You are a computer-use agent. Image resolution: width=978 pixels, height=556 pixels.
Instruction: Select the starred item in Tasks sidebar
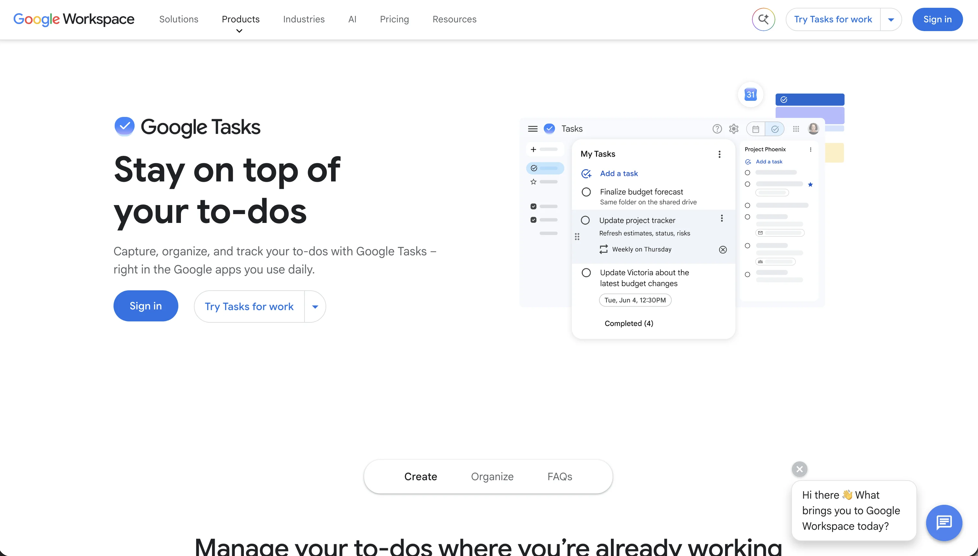tap(544, 182)
